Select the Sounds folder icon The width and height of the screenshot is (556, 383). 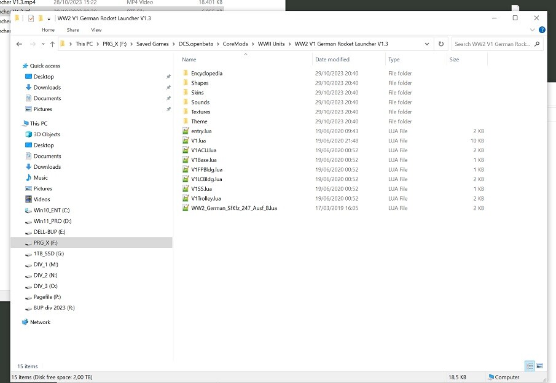186,102
